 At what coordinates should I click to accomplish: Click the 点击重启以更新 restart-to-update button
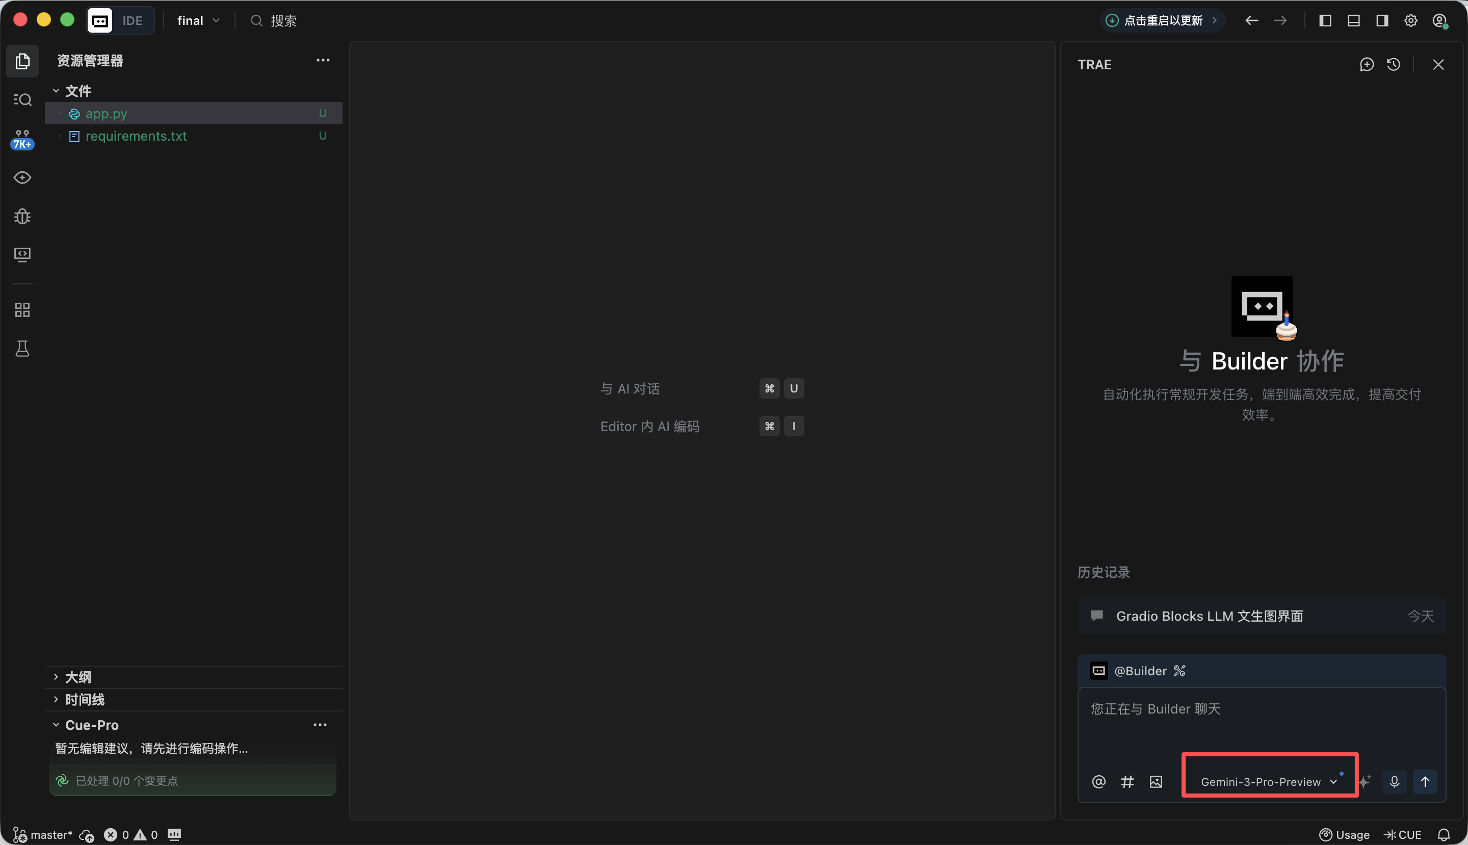tap(1163, 21)
